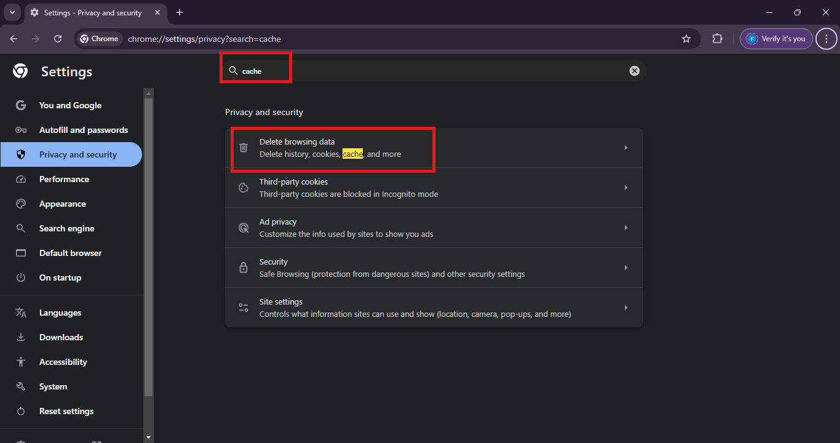Viewport: 840px width, 443px height.
Task: Open Chrome three-dot menu
Action: pos(826,39)
